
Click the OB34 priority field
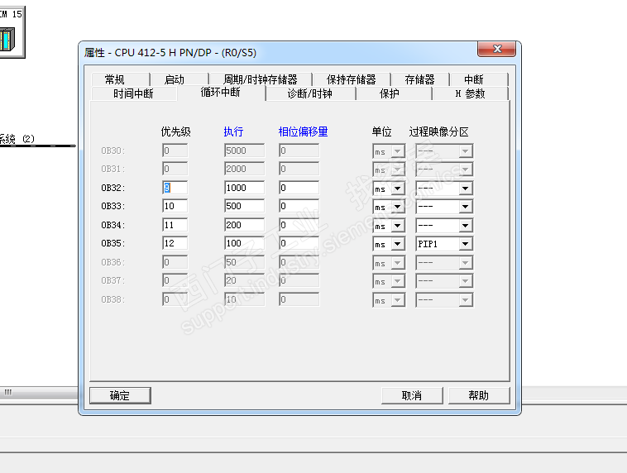(x=175, y=225)
